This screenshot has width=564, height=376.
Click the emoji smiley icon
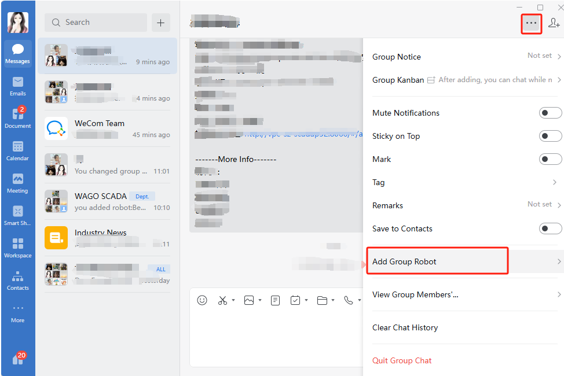[202, 300]
